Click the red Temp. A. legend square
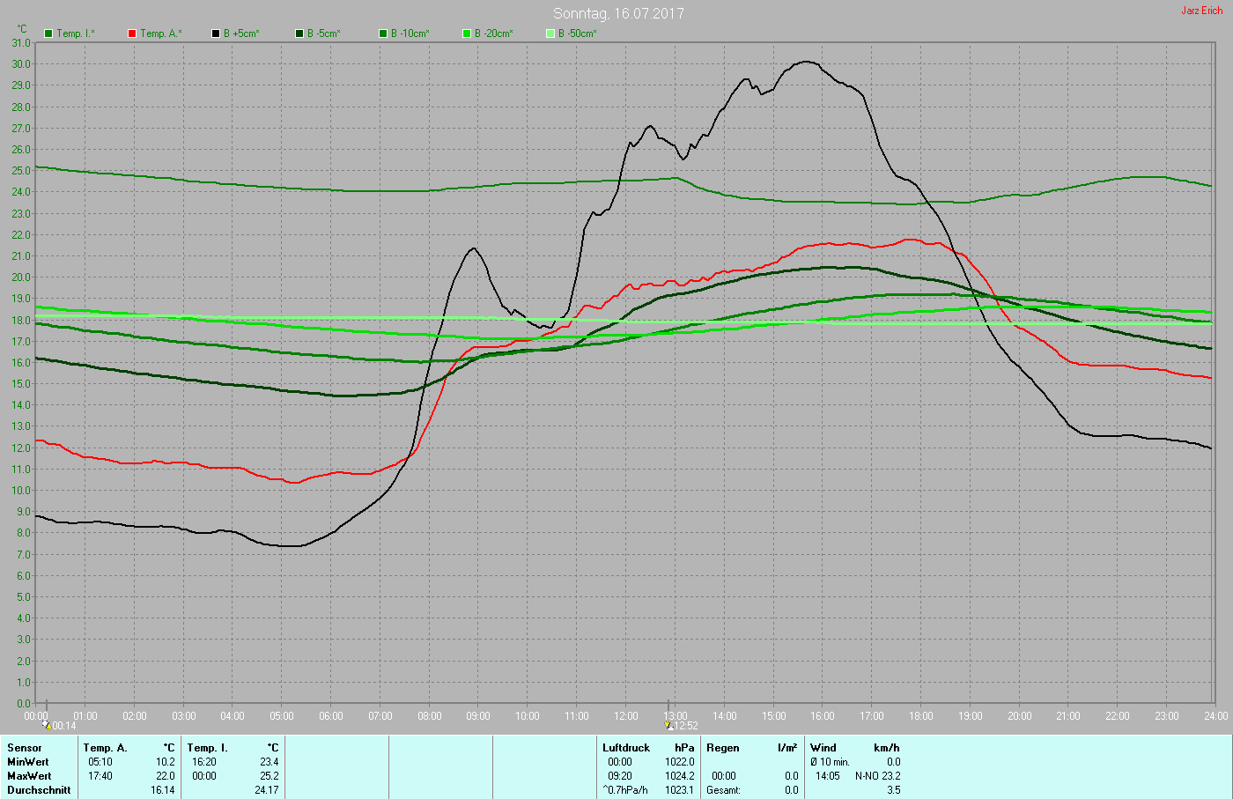Image resolution: width=1233 pixels, height=799 pixels. 132,33
